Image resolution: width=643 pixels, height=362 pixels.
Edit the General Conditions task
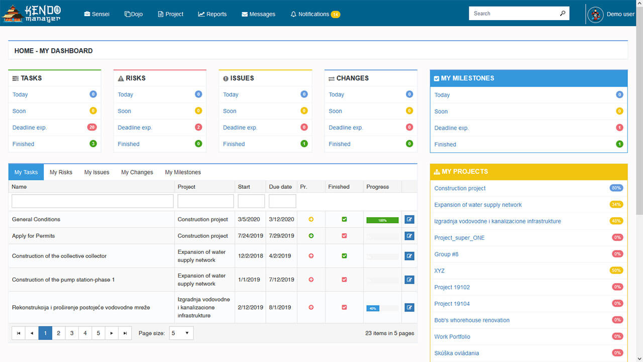(x=409, y=219)
